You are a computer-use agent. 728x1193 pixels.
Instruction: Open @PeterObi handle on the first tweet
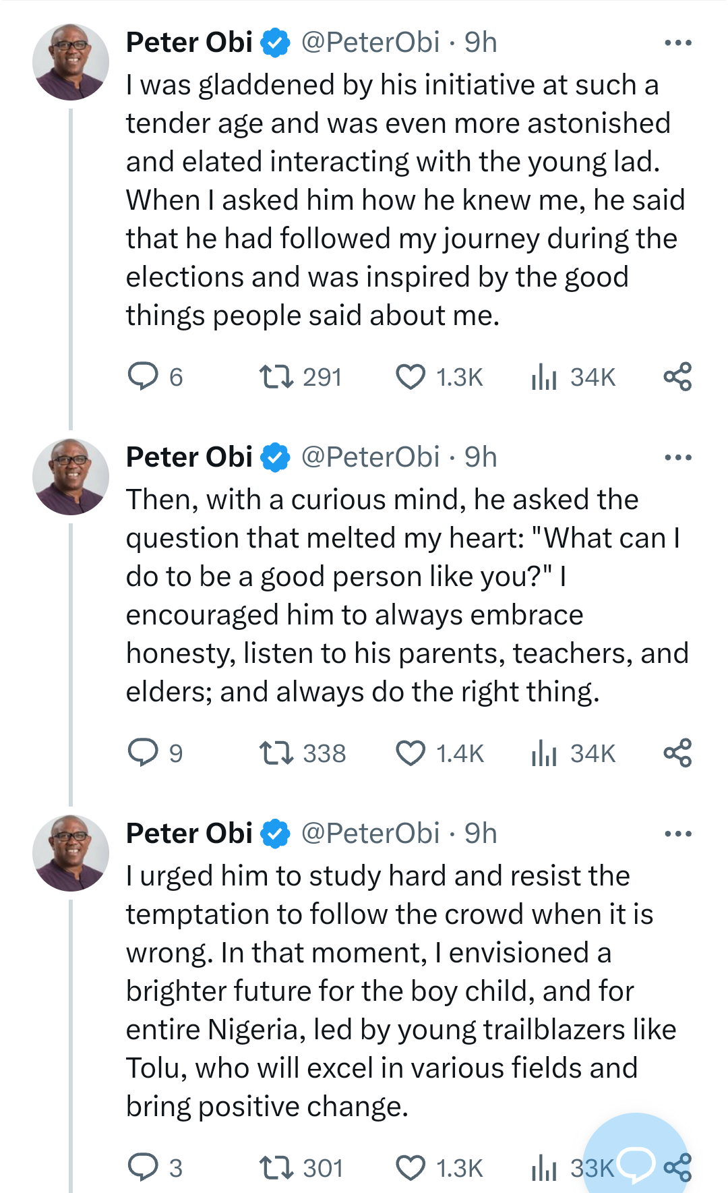pos(370,42)
